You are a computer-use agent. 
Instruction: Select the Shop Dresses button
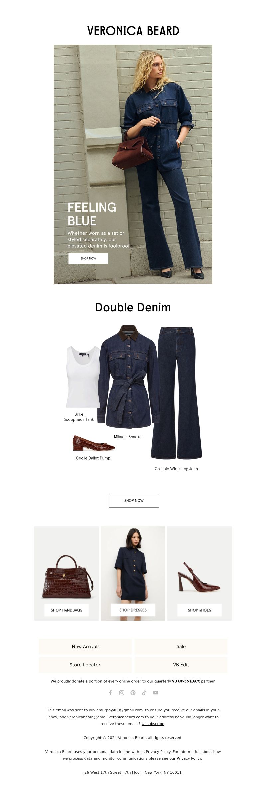133,610
